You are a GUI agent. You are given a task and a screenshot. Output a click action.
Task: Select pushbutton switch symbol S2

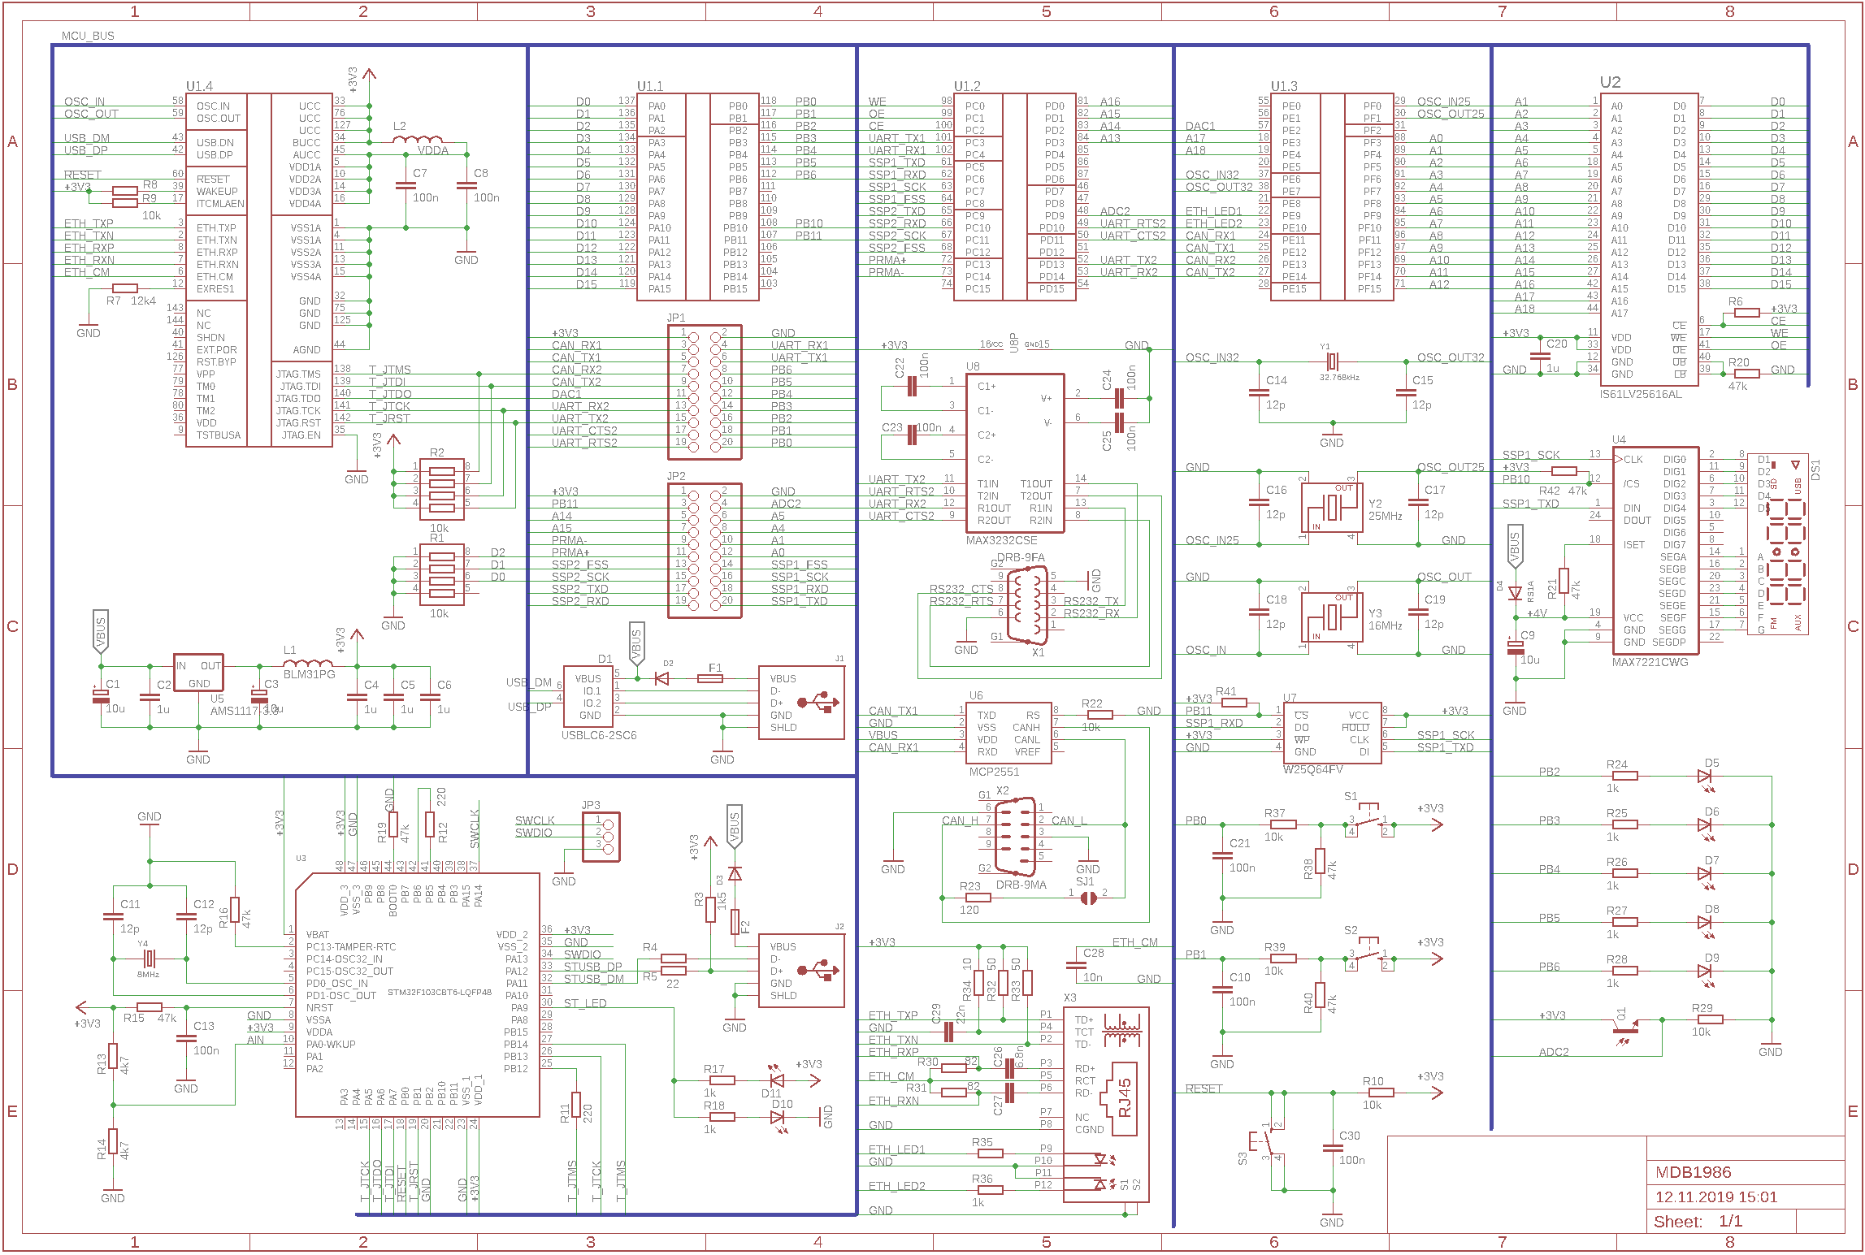[x=1368, y=954]
